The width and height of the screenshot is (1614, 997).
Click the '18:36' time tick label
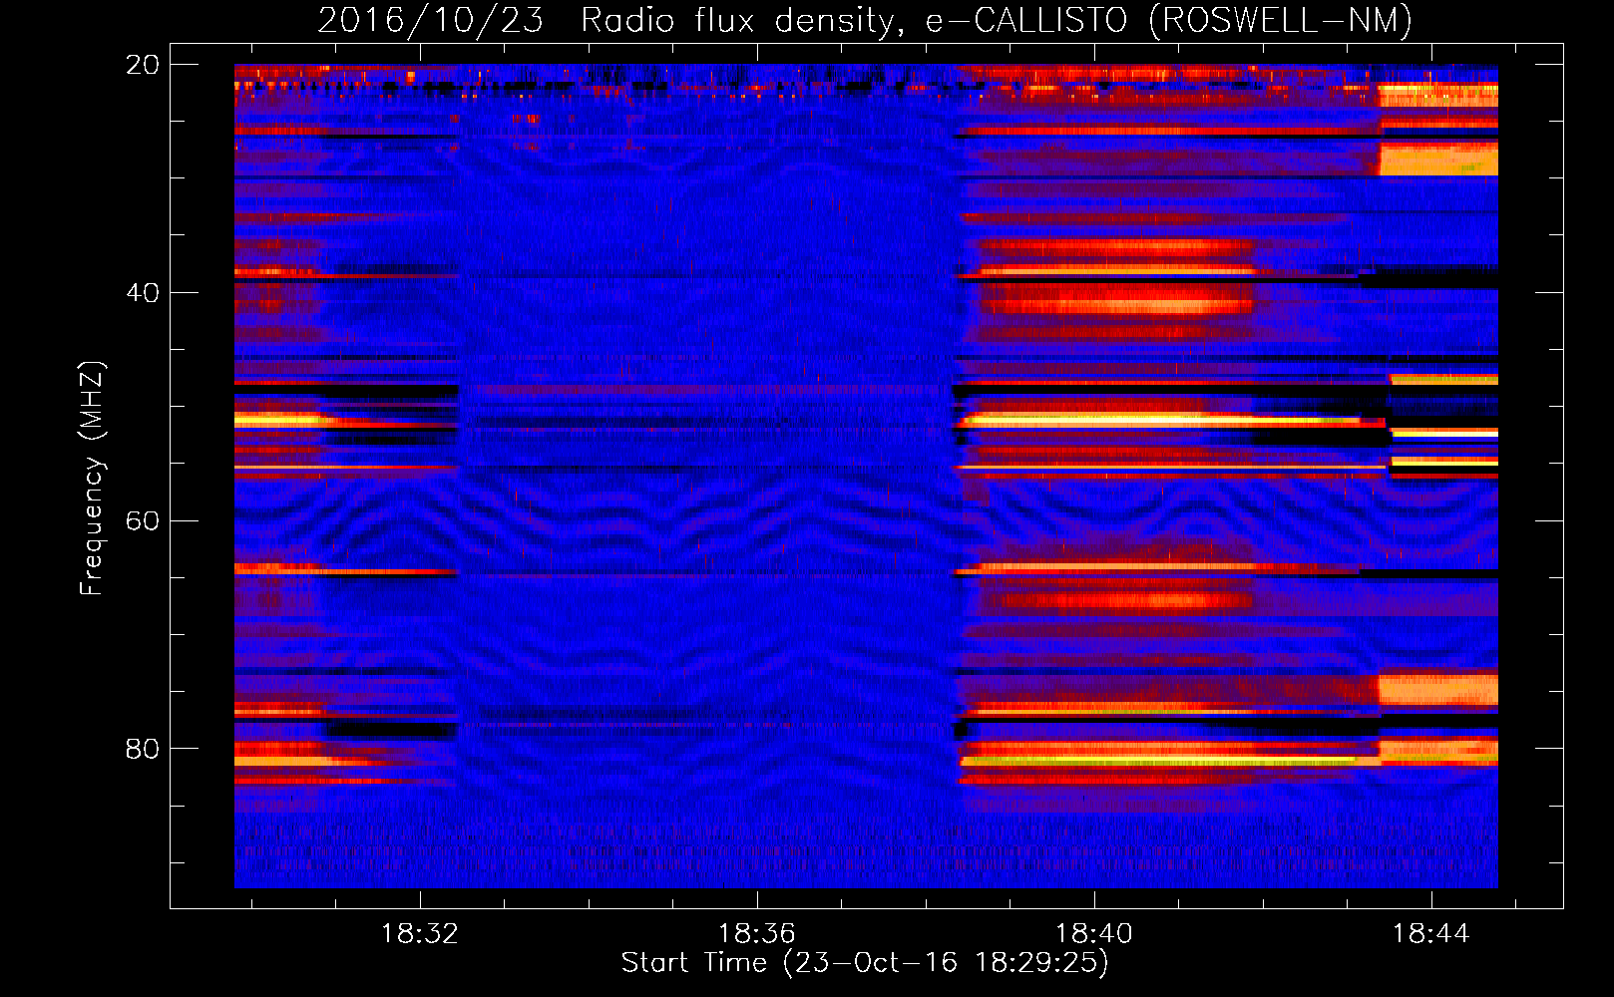pyautogui.click(x=757, y=934)
